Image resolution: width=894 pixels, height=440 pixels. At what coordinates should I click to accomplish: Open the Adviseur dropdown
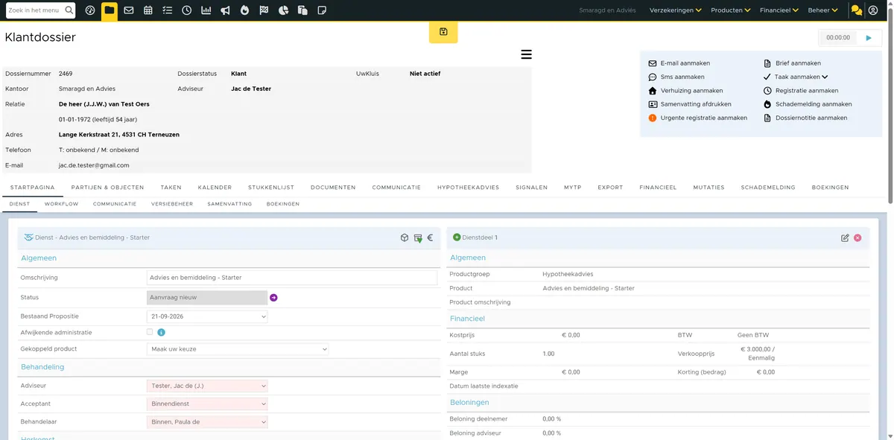(x=207, y=386)
